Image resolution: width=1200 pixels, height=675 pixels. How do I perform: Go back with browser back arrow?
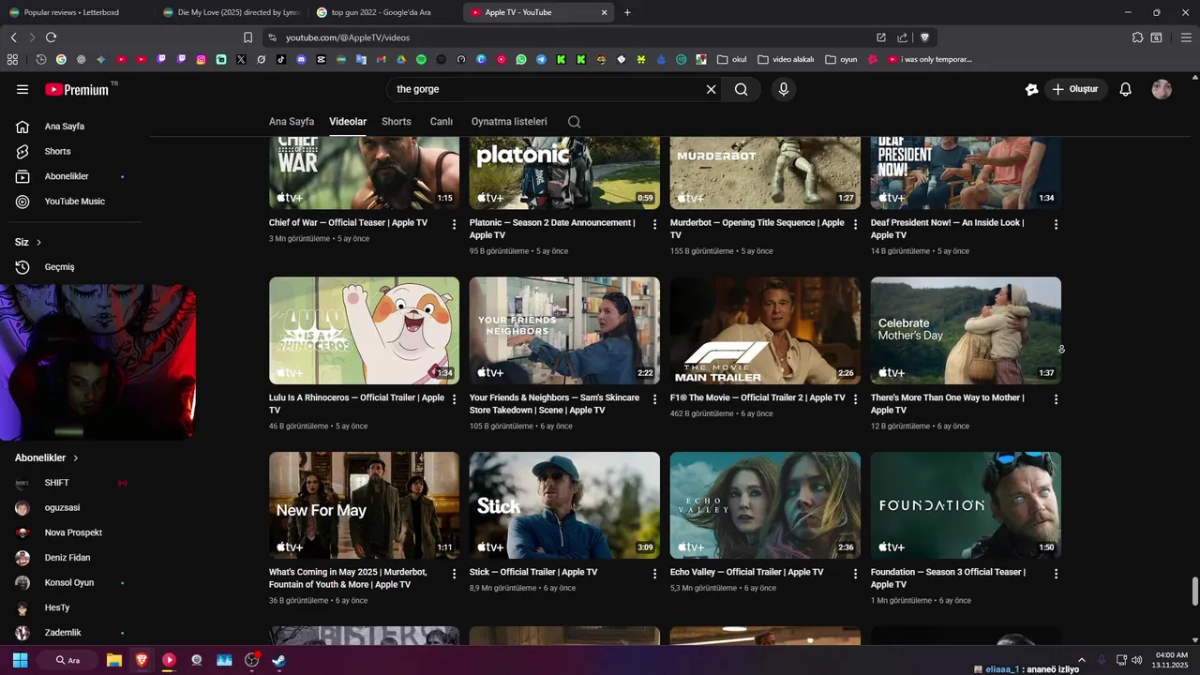click(13, 37)
